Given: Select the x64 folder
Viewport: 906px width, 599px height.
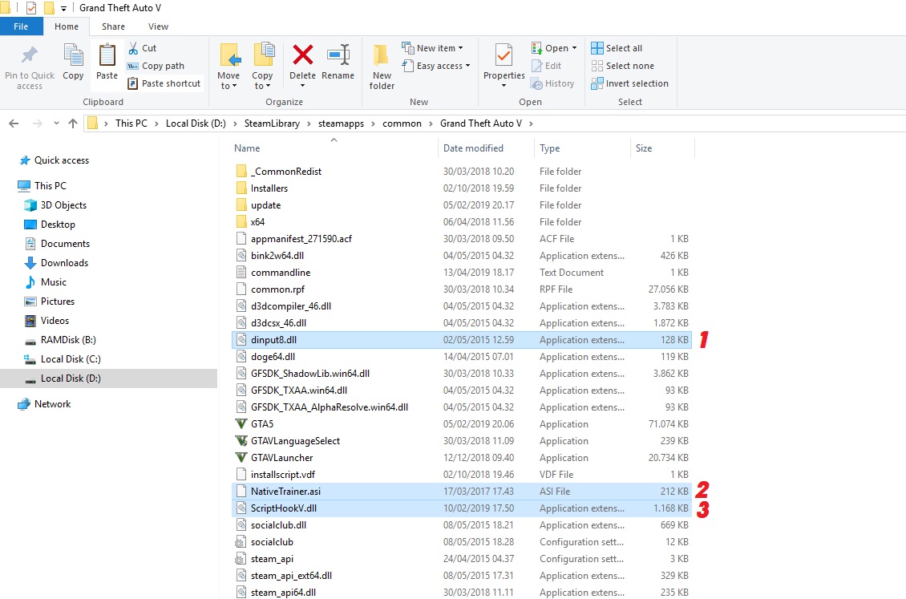Looking at the screenshot, I should [461, 222].
